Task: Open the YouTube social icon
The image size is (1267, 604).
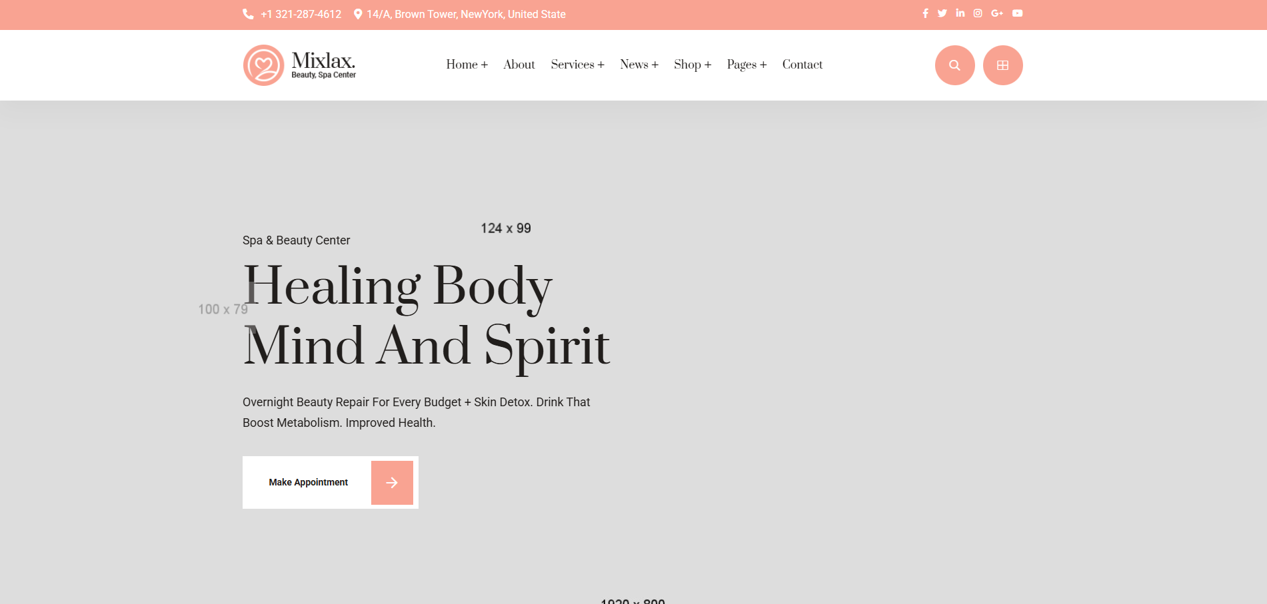Action: (x=1017, y=13)
